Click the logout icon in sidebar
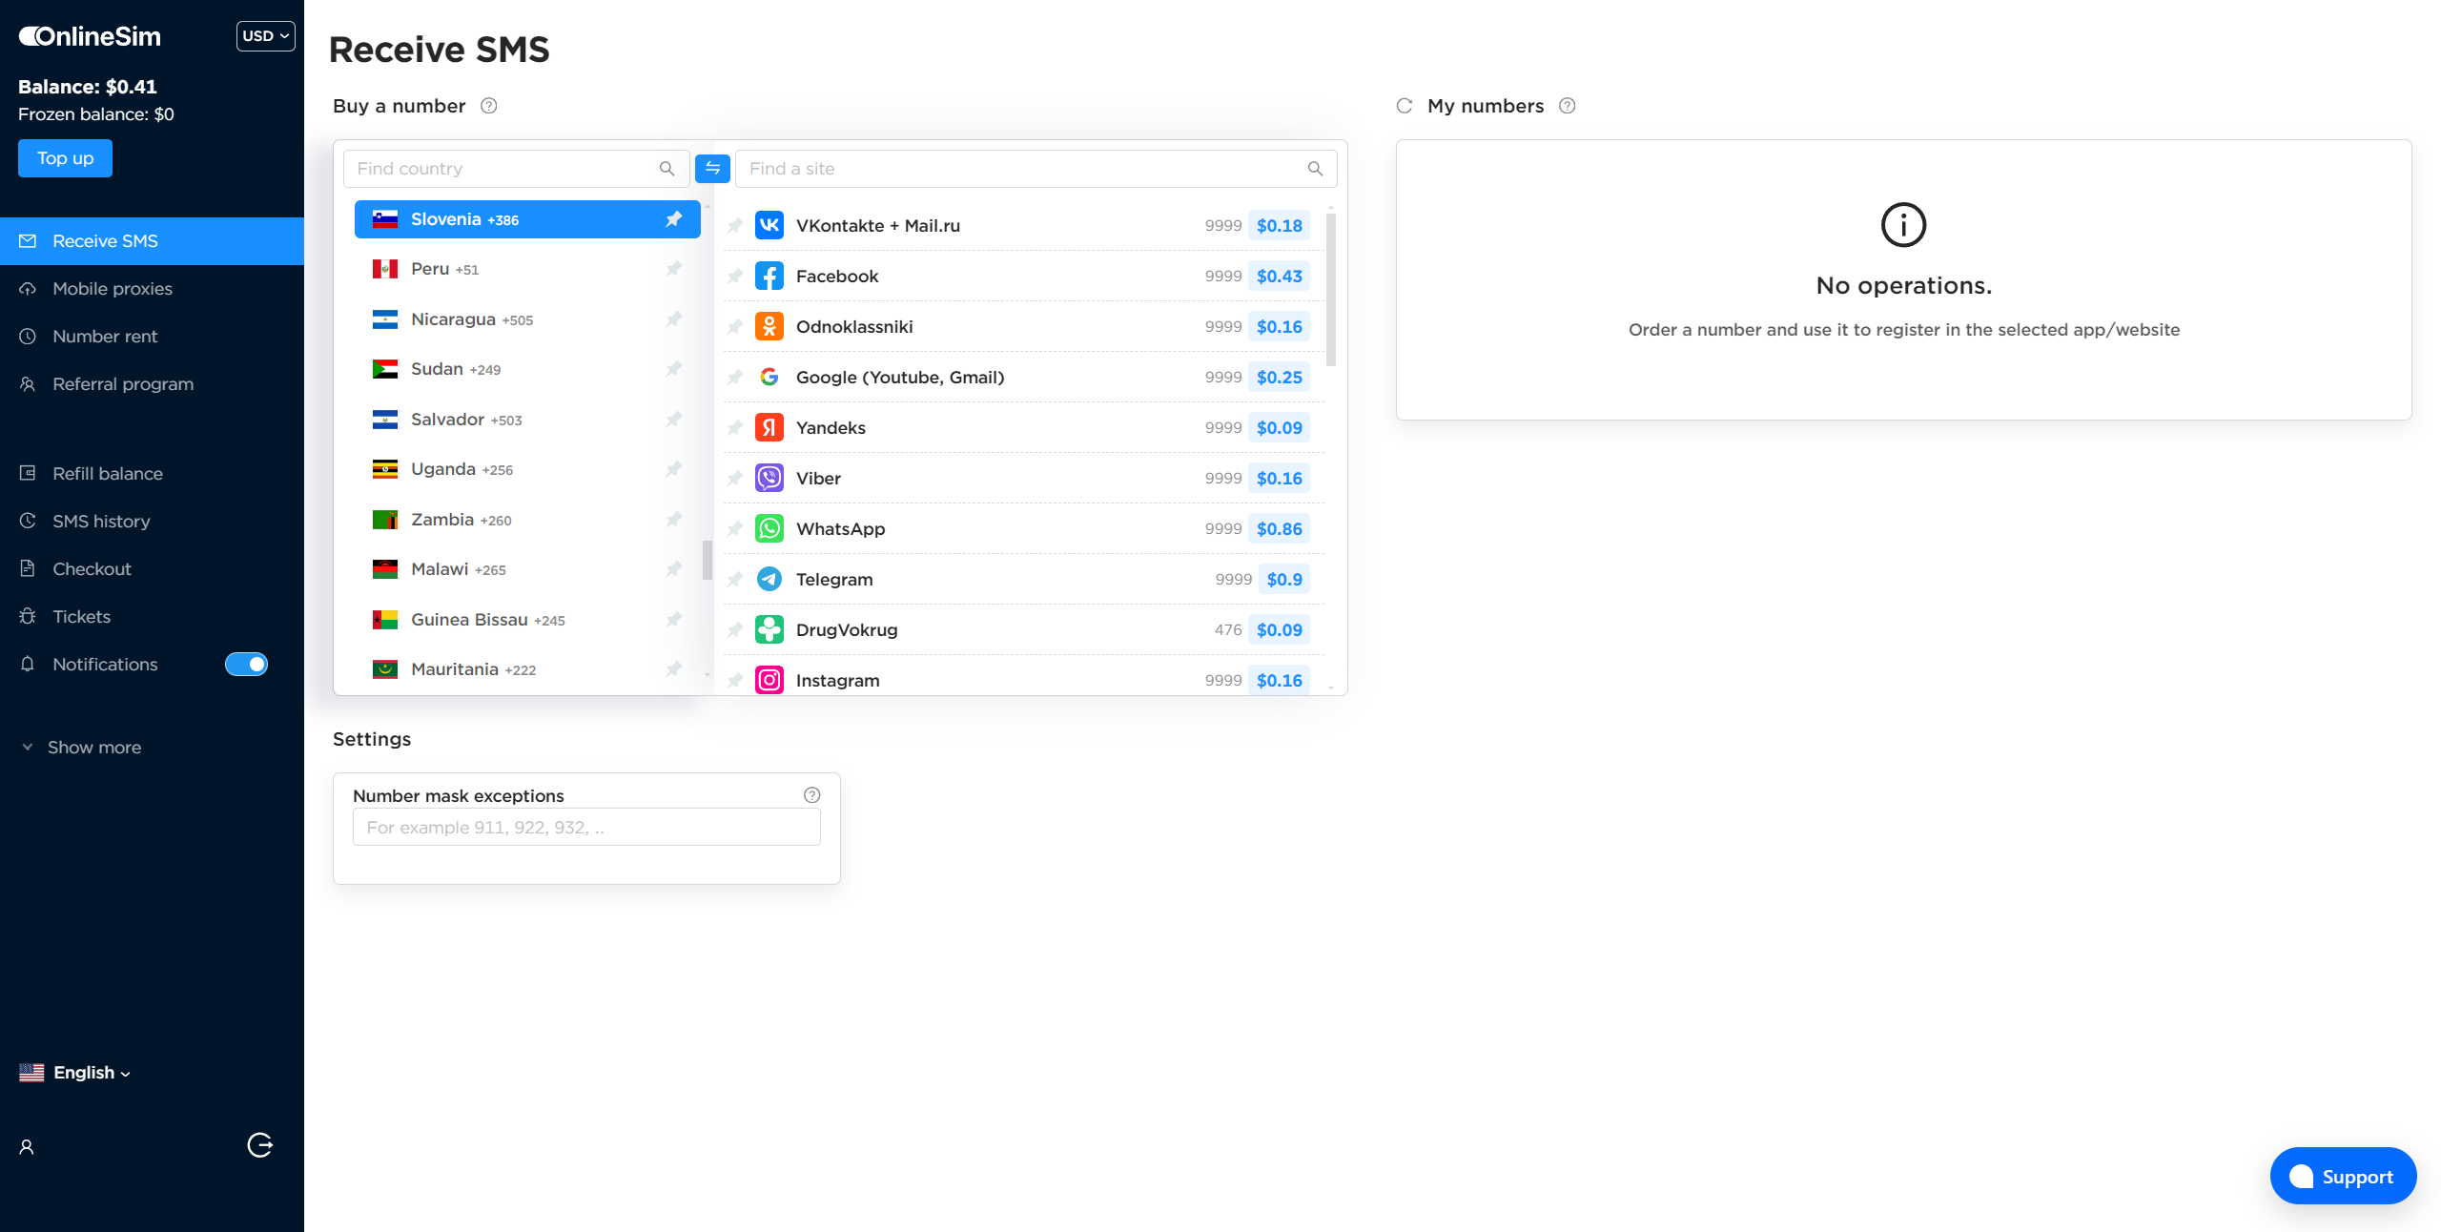2441x1232 pixels. coord(260,1145)
